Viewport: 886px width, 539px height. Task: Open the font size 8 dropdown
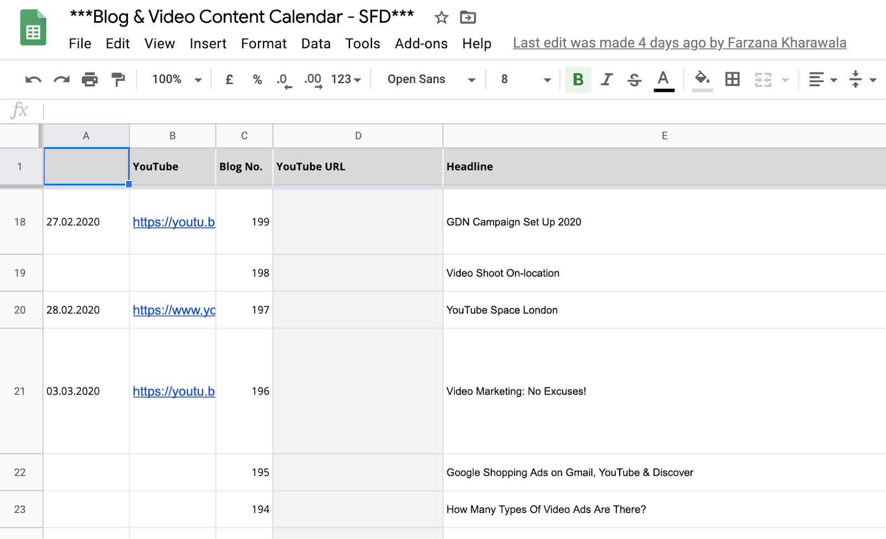point(525,80)
